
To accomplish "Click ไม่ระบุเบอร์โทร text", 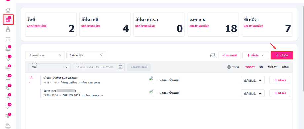I will point(69,83).
